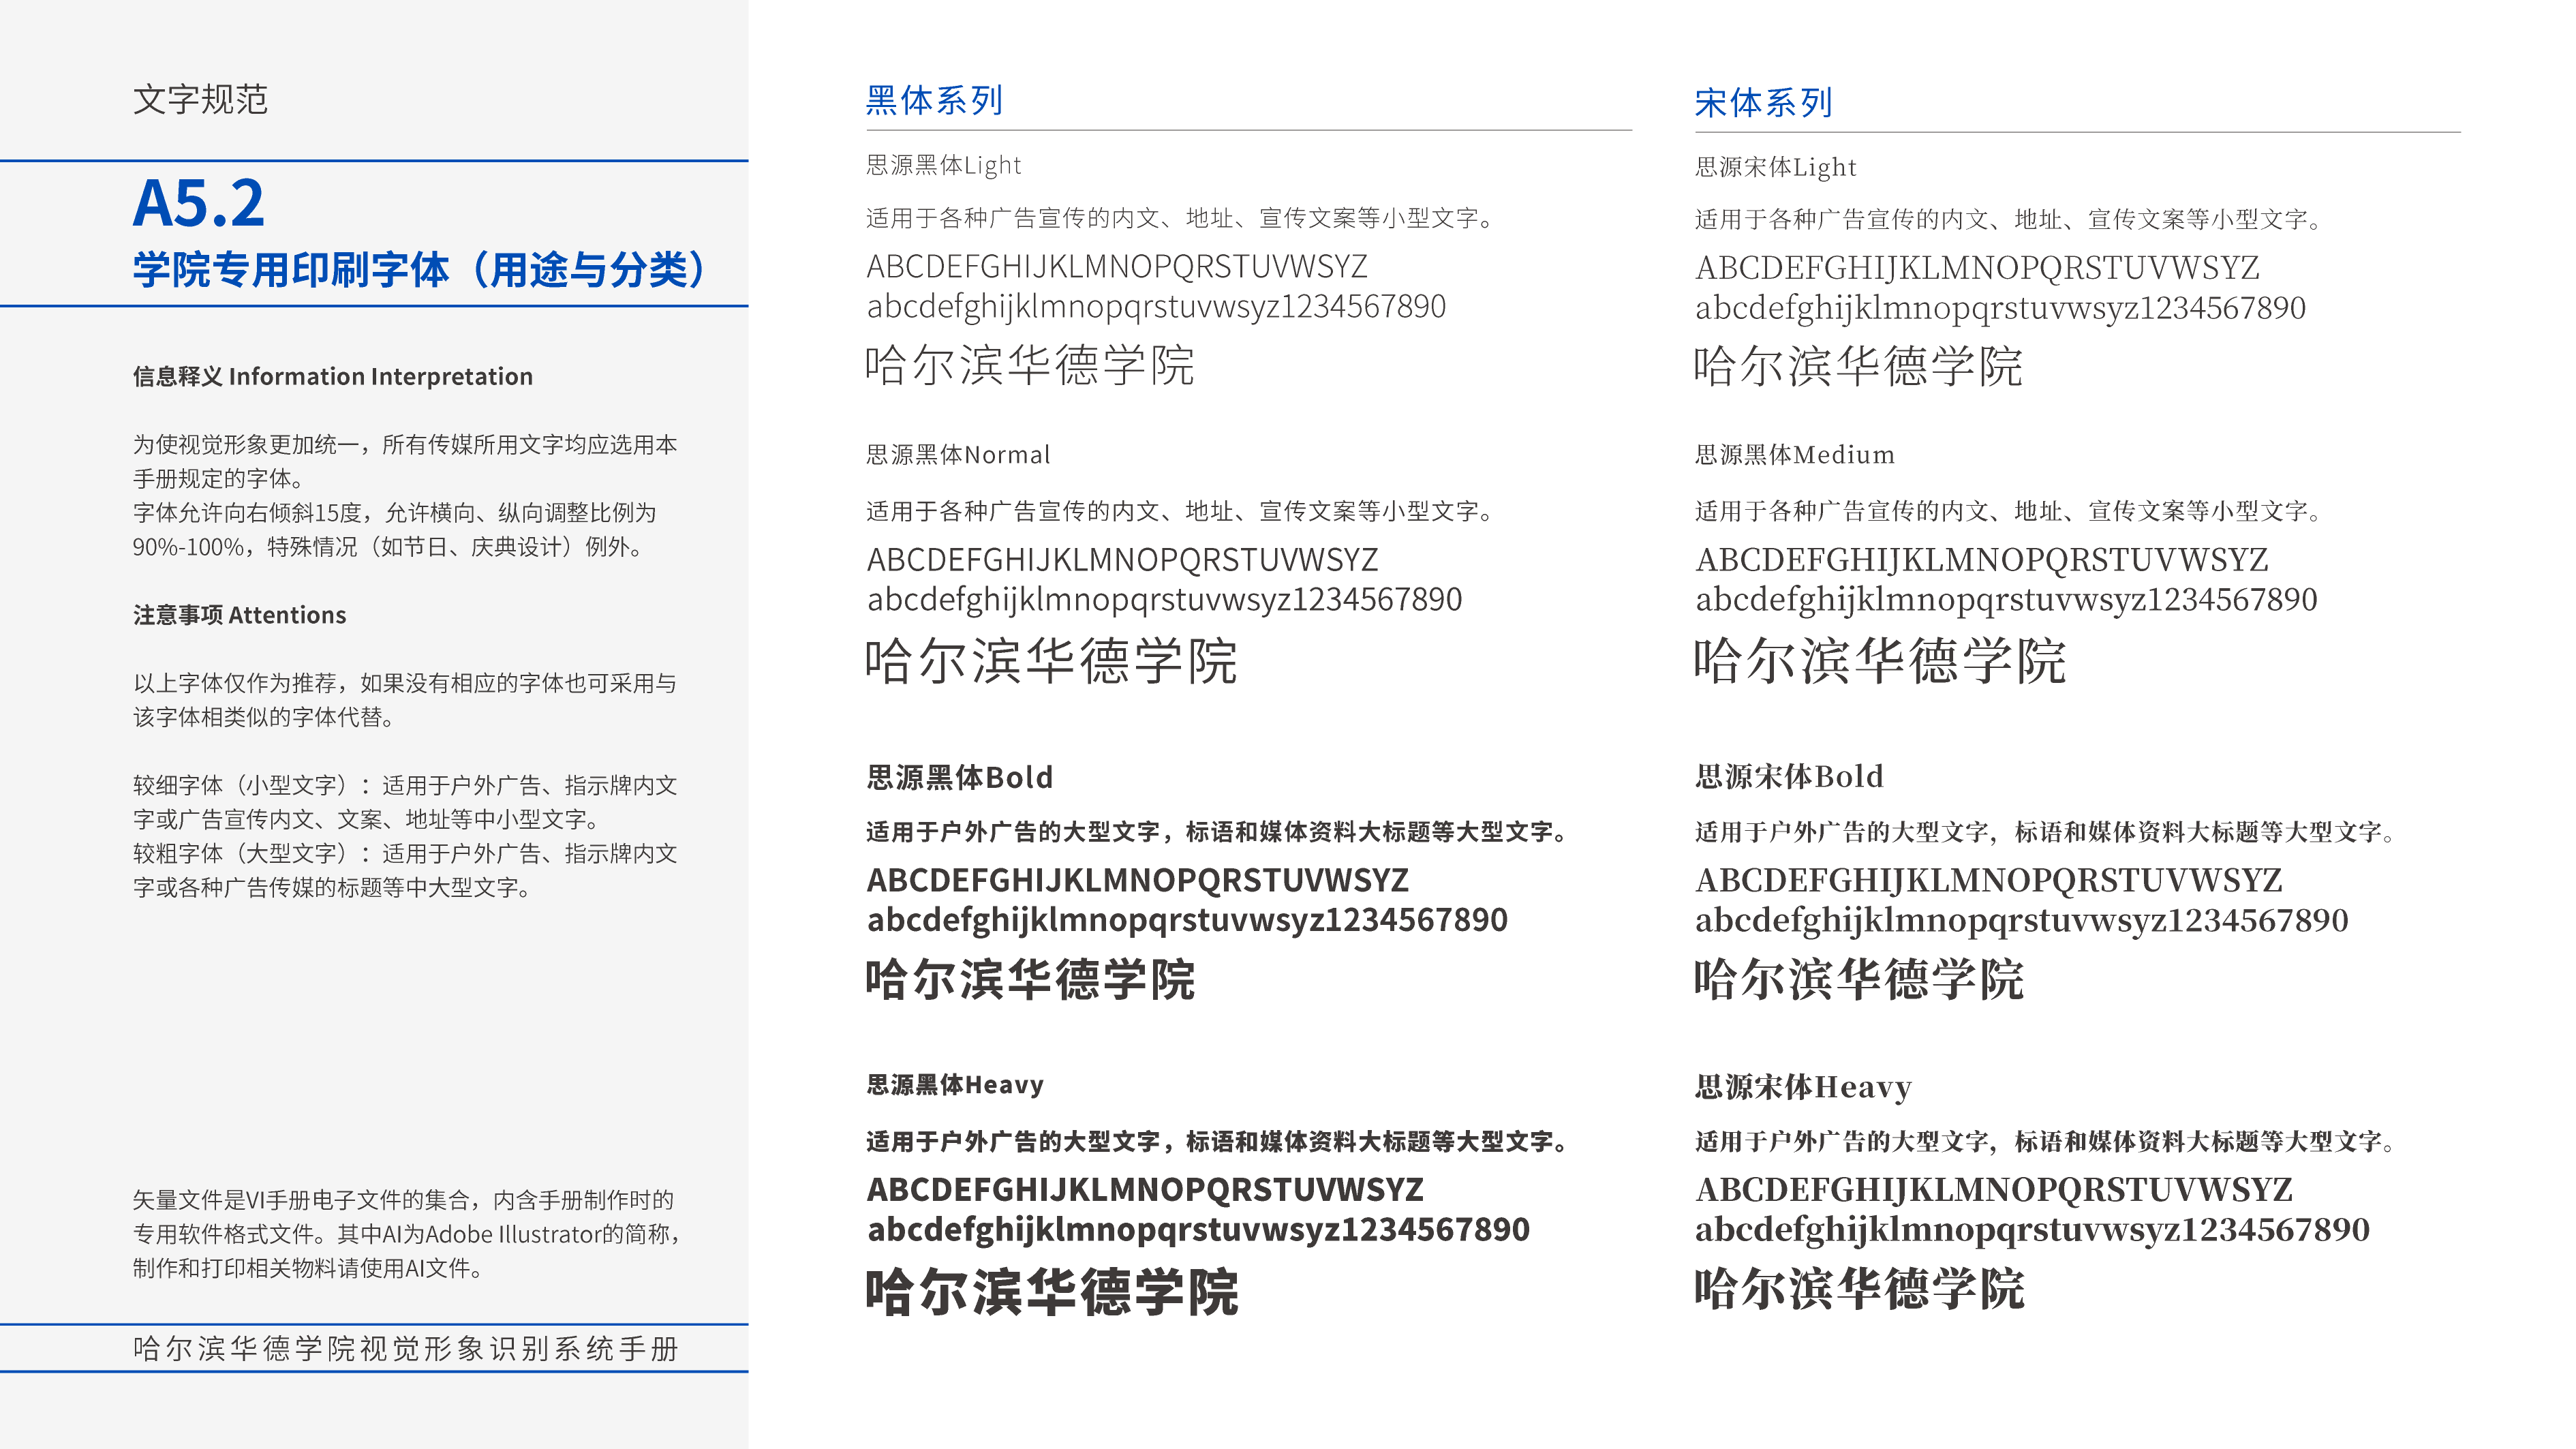Click the lowercase alphabet line under 思源黑体Bold
This screenshot has height=1449, width=2576.
click(1187, 920)
